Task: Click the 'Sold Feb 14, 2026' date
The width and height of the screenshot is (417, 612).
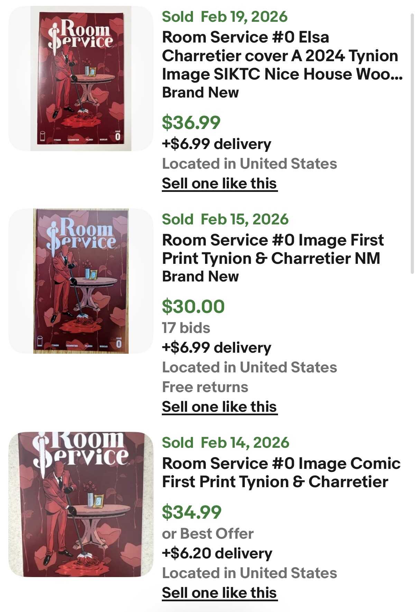Action: tap(225, 443)
